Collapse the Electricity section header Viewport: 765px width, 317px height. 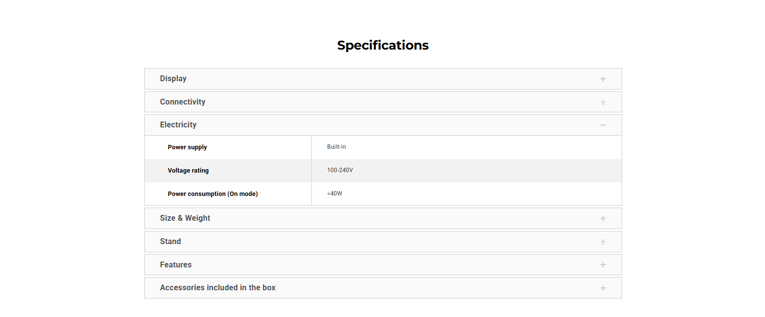(x=178, y=125)
